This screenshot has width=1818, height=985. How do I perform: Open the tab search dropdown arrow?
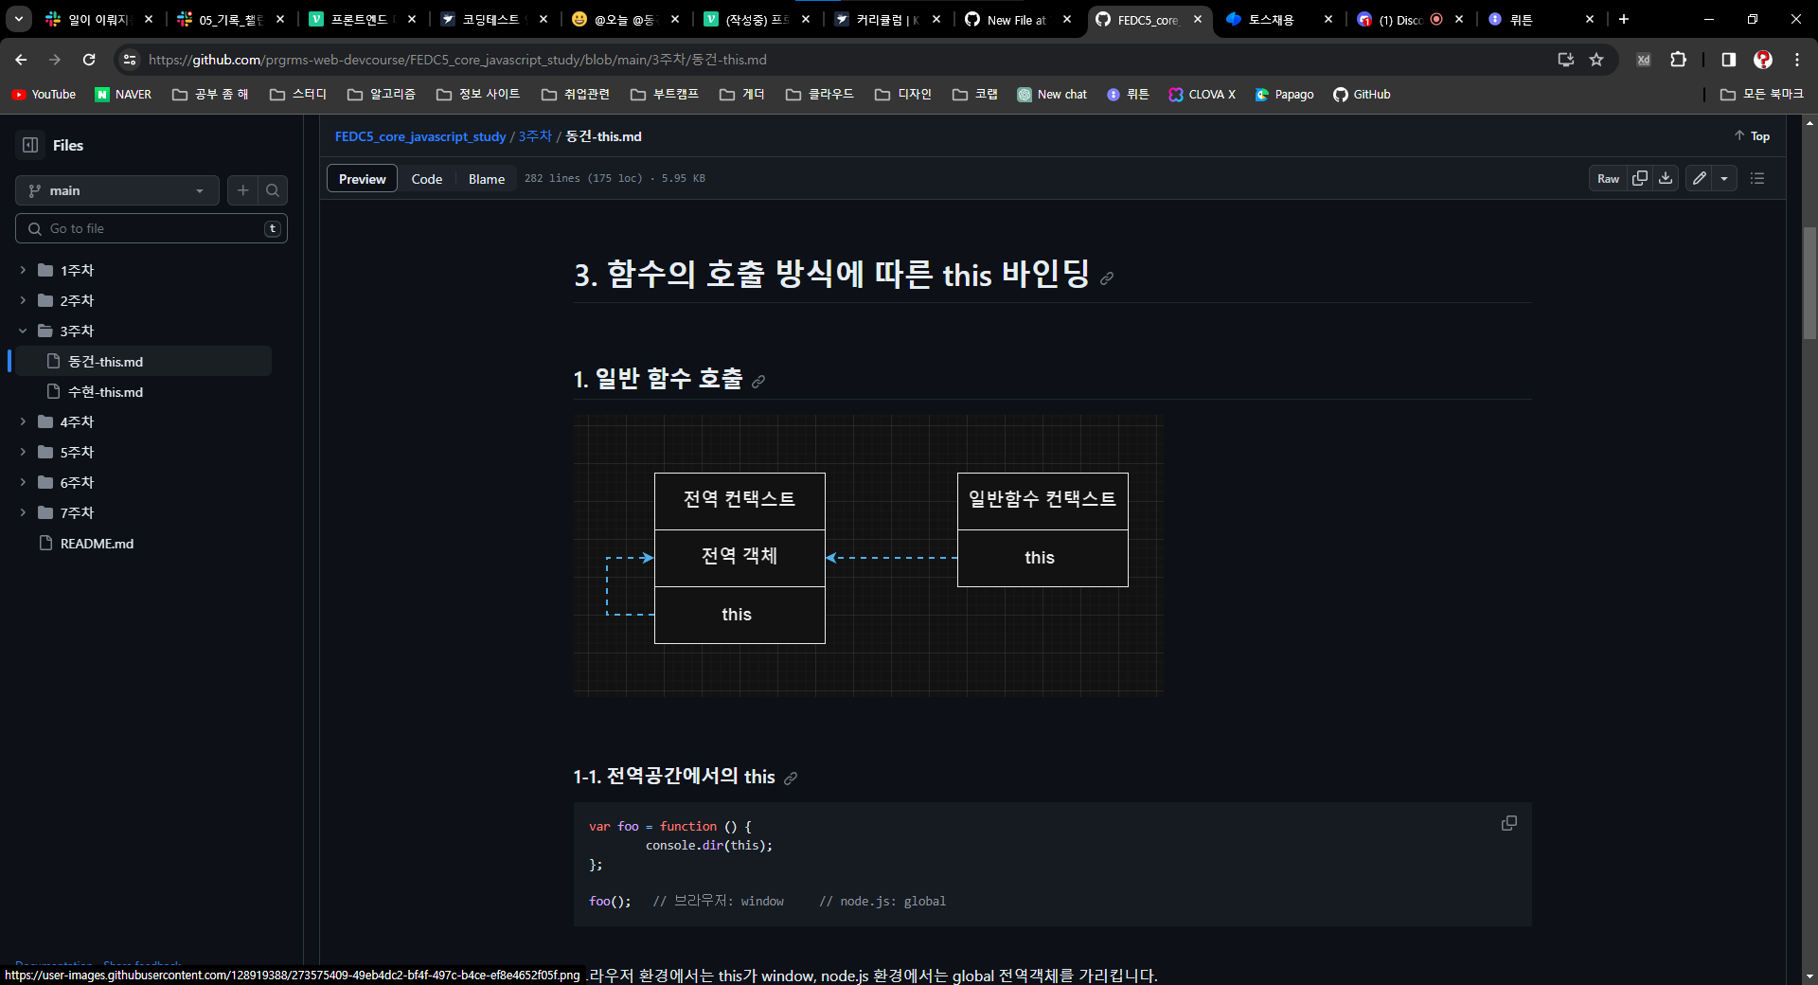[x=19, y=19]
